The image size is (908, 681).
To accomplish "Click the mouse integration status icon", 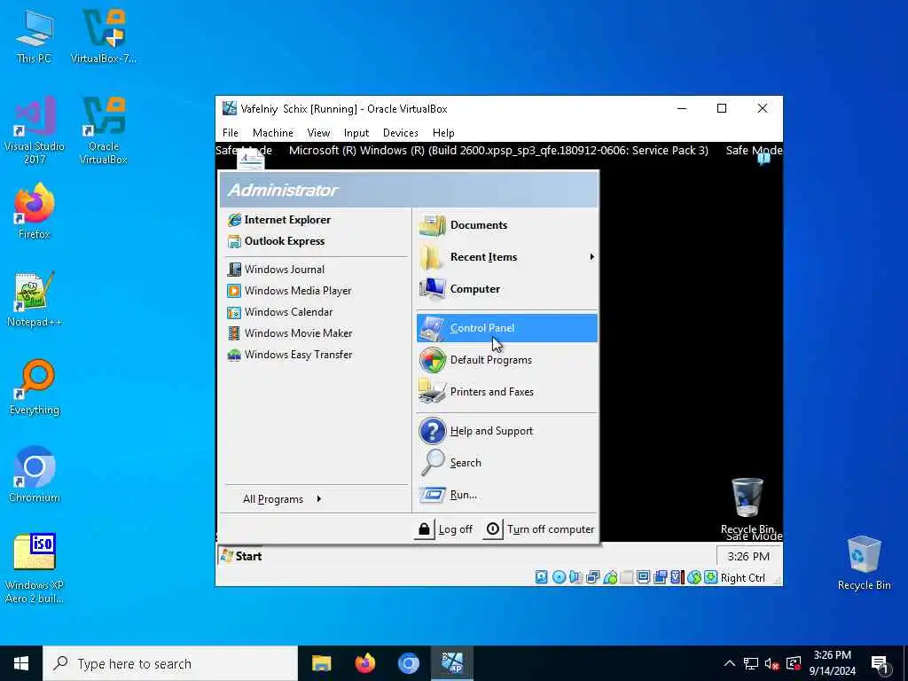I will pyautogui.click(x=693, y=577).
